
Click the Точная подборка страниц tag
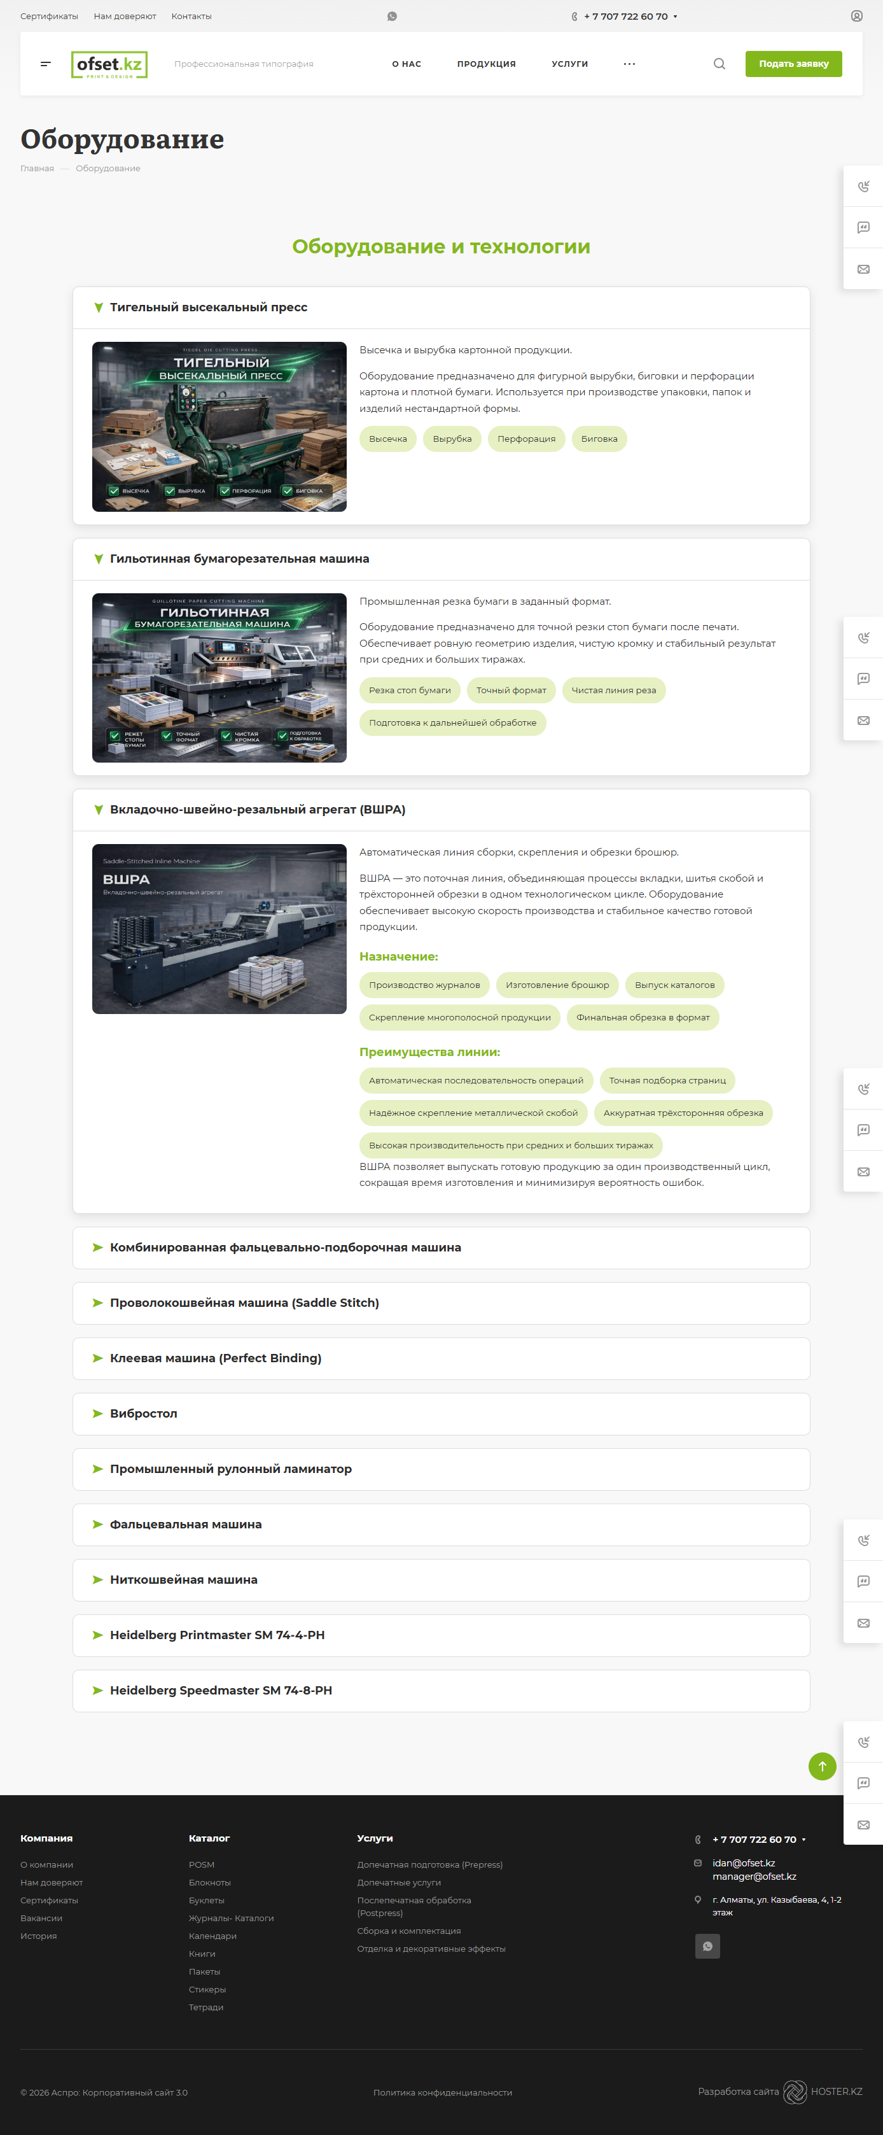667,1080
